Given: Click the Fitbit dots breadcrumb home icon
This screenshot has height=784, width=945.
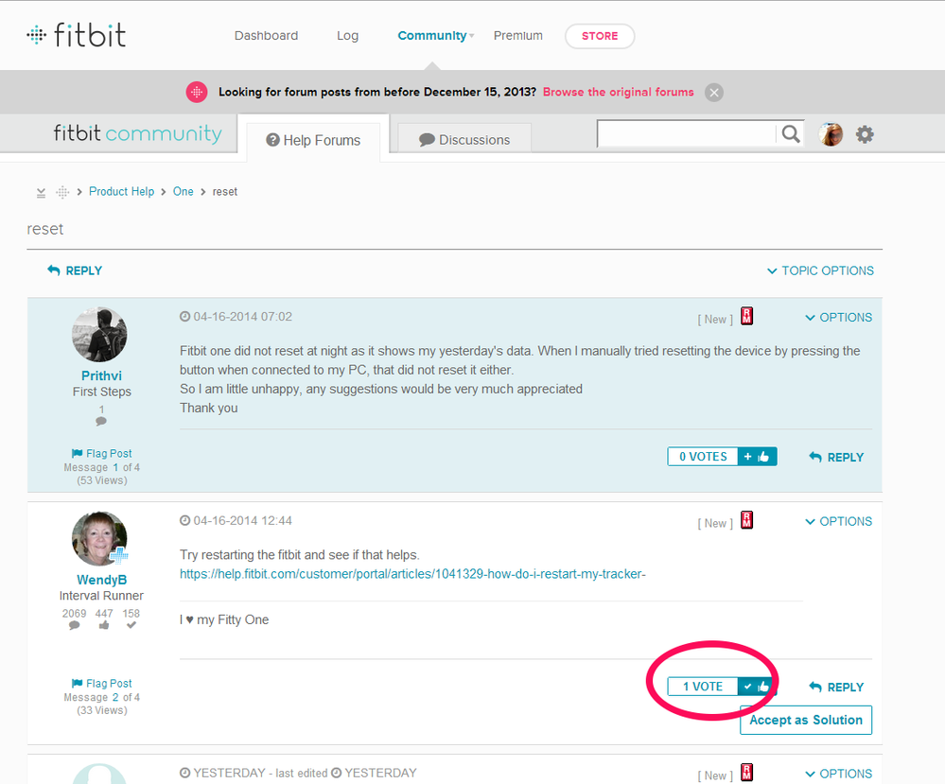Looking at the screenshot, I should (x=62, y=192).
